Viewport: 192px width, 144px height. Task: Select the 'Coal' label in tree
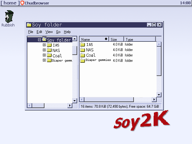pyautogui.click(x=57, y=55)
